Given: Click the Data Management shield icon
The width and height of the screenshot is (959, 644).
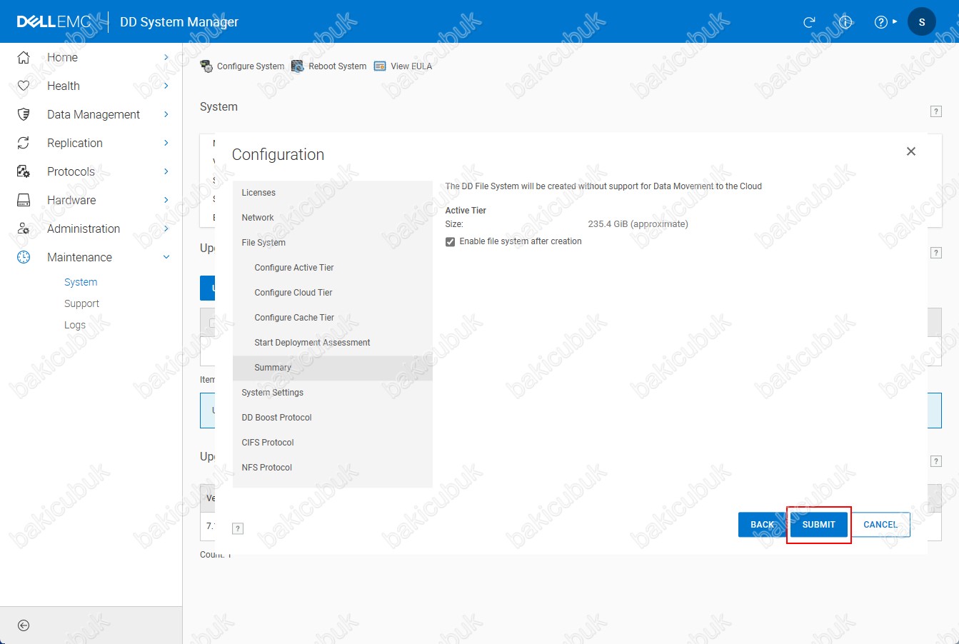Looking at the screenshot, I should (x=24, y=114).
